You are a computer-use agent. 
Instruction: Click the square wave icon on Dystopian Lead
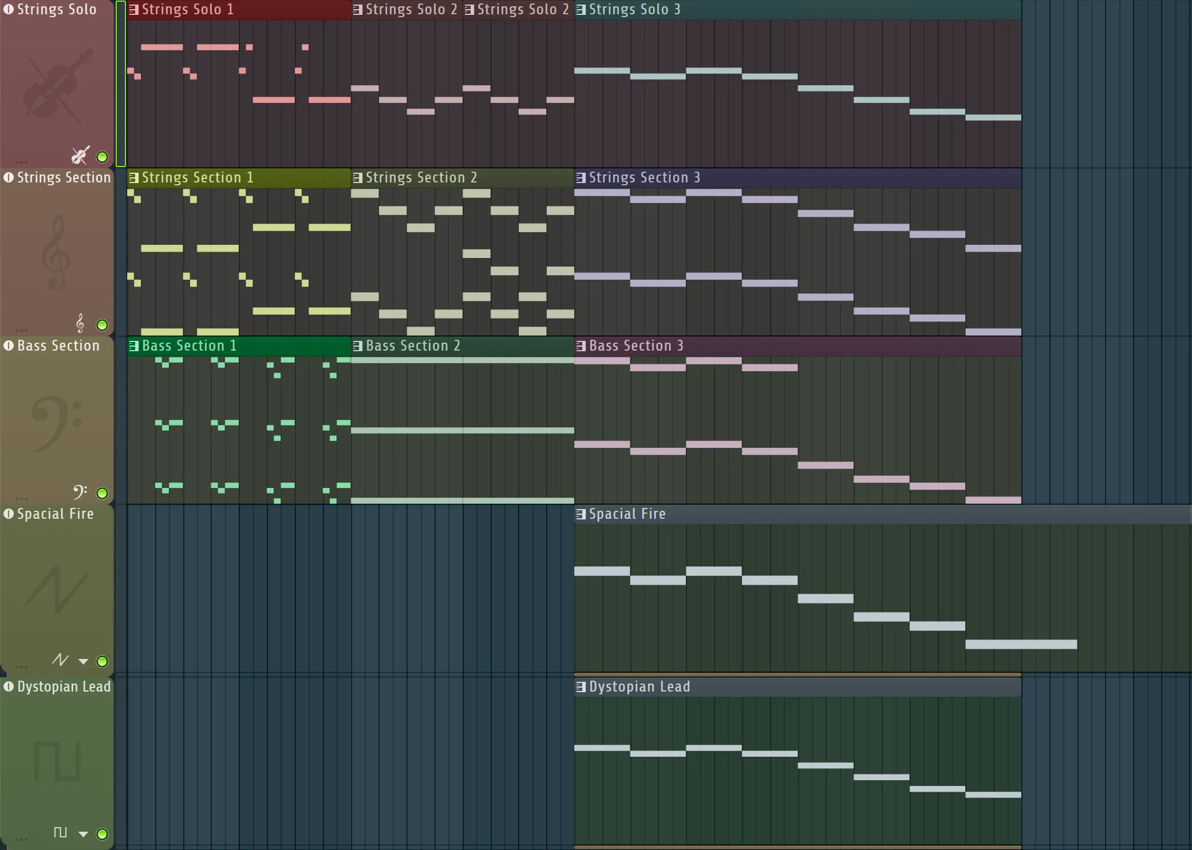tap(60, 832)
